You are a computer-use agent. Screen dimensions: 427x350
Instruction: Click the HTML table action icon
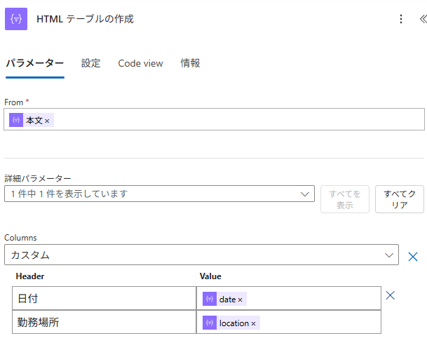coord(16,19)
